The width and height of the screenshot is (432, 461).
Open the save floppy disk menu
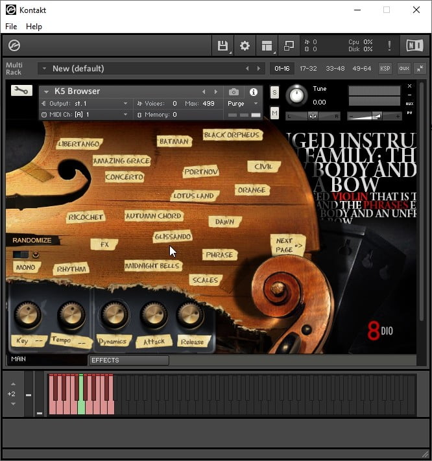tap(222, 45)
